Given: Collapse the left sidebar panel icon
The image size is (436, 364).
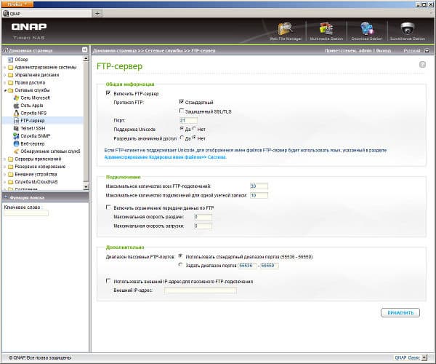Looking at the screenshot, I should tap(85, 50).
